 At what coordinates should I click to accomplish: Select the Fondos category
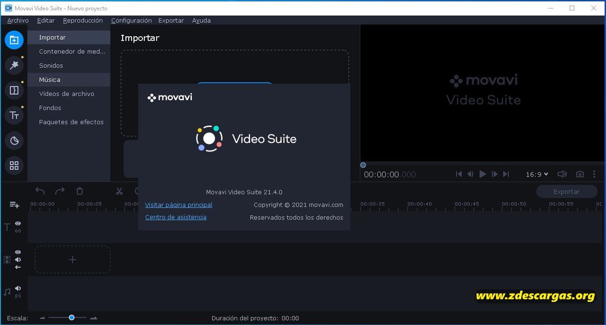[69, 108]
